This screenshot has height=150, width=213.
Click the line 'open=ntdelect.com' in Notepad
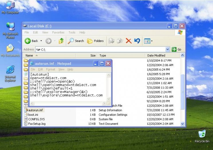pyautogui.click(x=48, y=78)
